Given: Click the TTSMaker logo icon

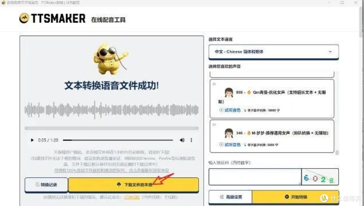Looking at the screenshot, I should (x=24, y=18).
